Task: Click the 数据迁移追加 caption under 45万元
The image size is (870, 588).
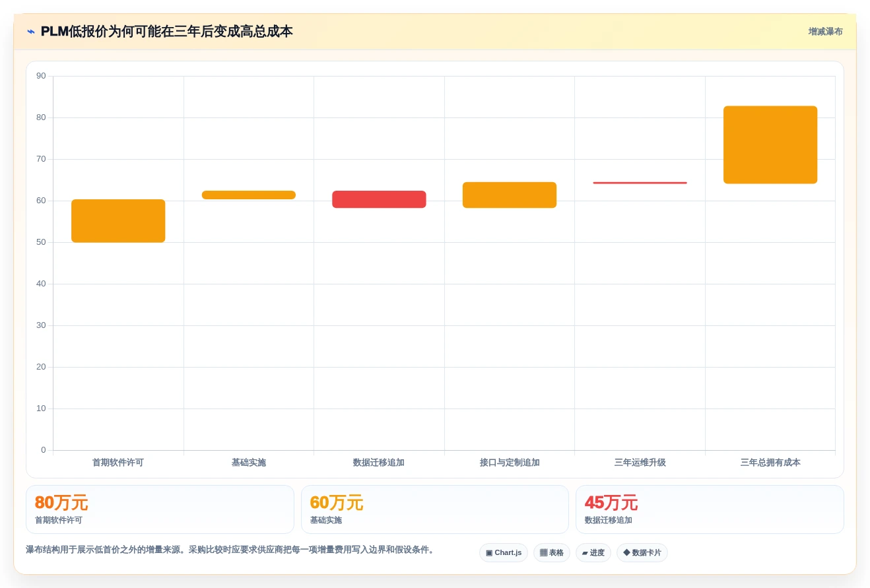Action: pyautogui.click(x=609, y=520)
